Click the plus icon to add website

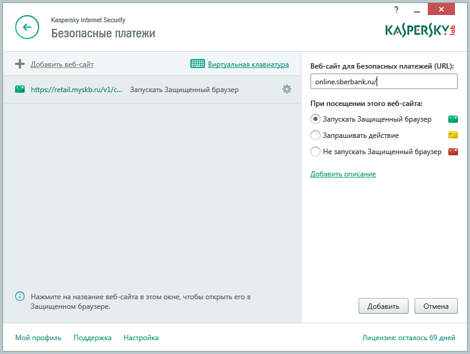pyautogui.click(x=20, y=64)
